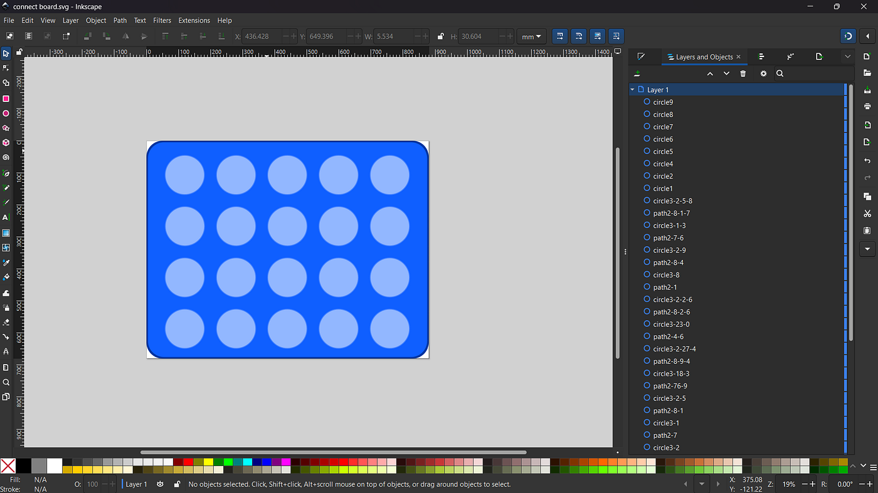Select the Pencil freehand tool
Viewport: 878px width, 493px height.
click(6, 188)
